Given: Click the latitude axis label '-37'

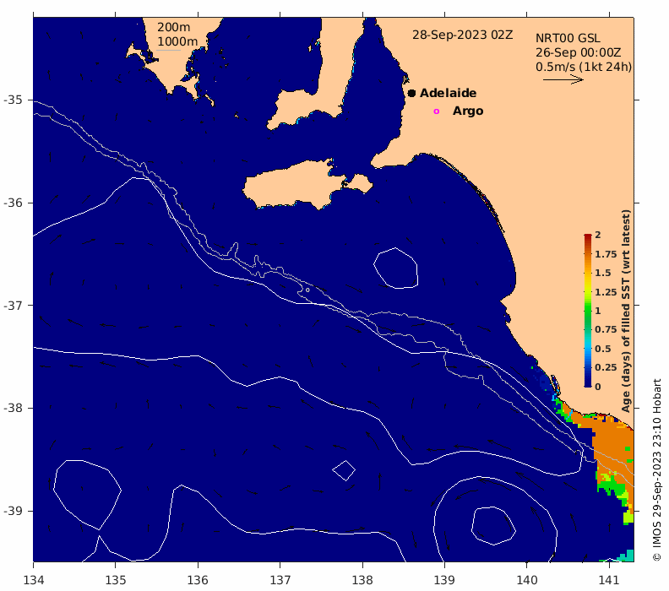Looking at the screenshot, I should click(14, 306).
